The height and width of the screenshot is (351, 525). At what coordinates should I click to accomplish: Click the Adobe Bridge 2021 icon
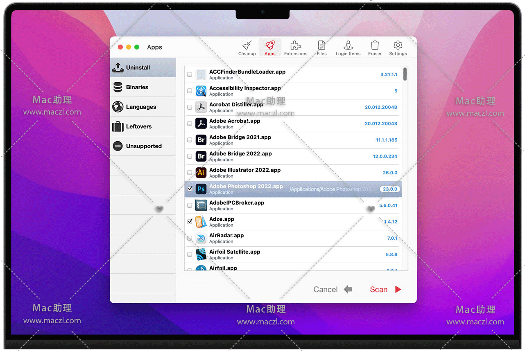point(201,140)
